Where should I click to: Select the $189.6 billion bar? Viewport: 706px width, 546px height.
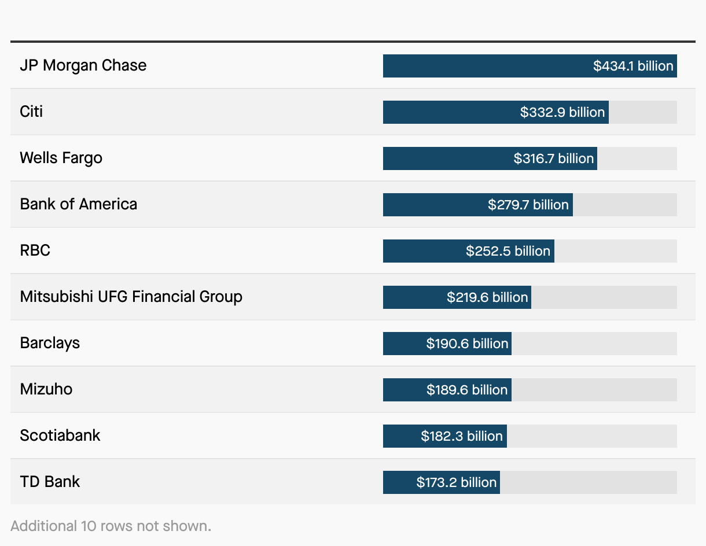(447, 390)
